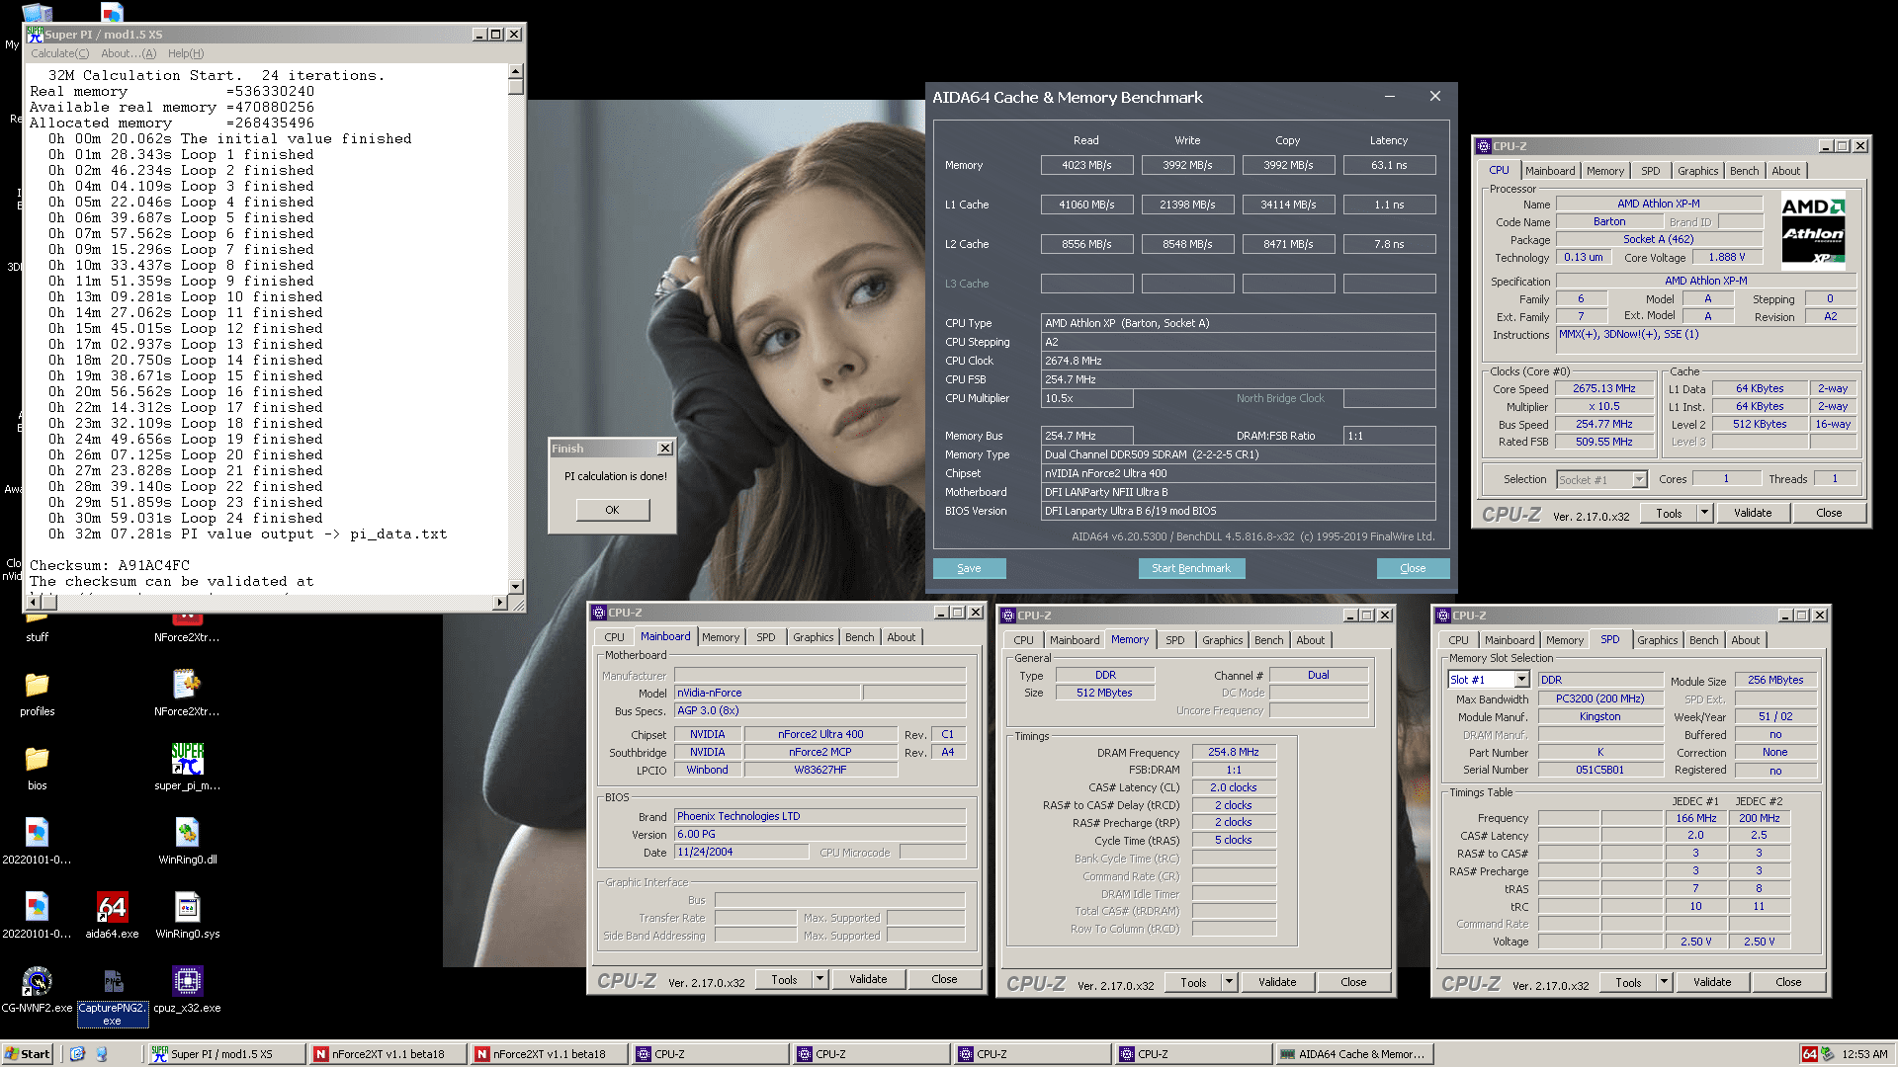Viewport: 1898px width, 1067px height.
Task: Open the bios folder on desktop
Action: coord(37,759)
